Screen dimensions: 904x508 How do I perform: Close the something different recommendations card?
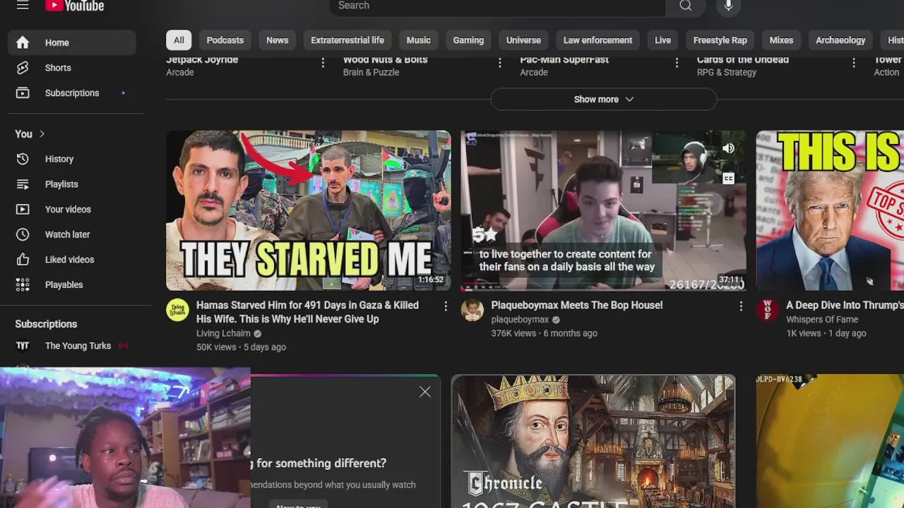pos(424,392)
